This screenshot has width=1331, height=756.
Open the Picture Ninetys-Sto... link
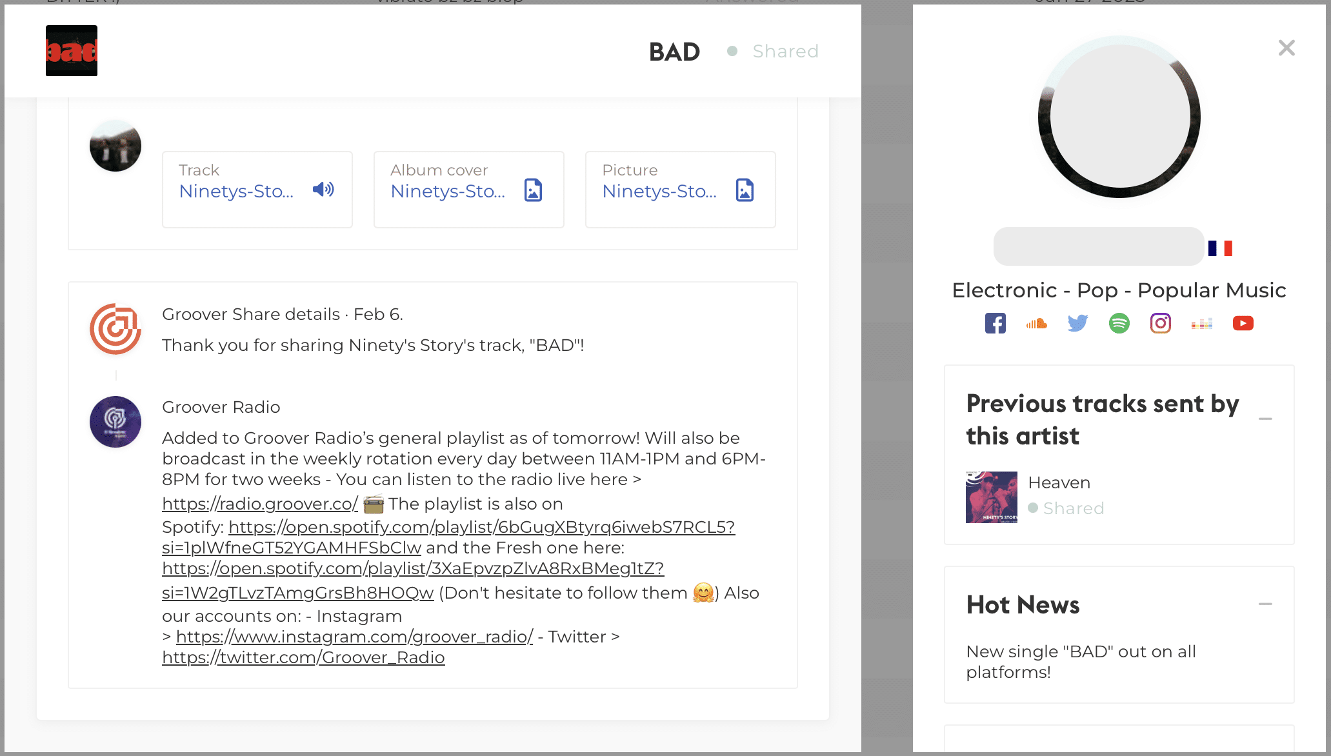(x=659, y=192)
